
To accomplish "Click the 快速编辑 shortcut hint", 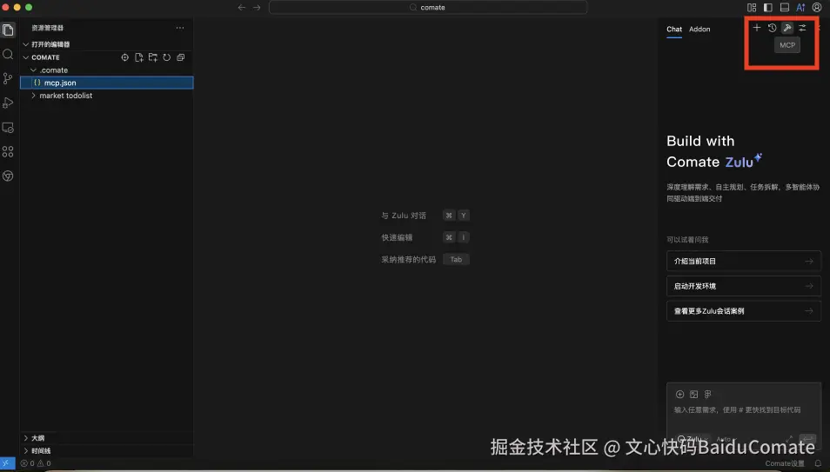I will [425, 237].
